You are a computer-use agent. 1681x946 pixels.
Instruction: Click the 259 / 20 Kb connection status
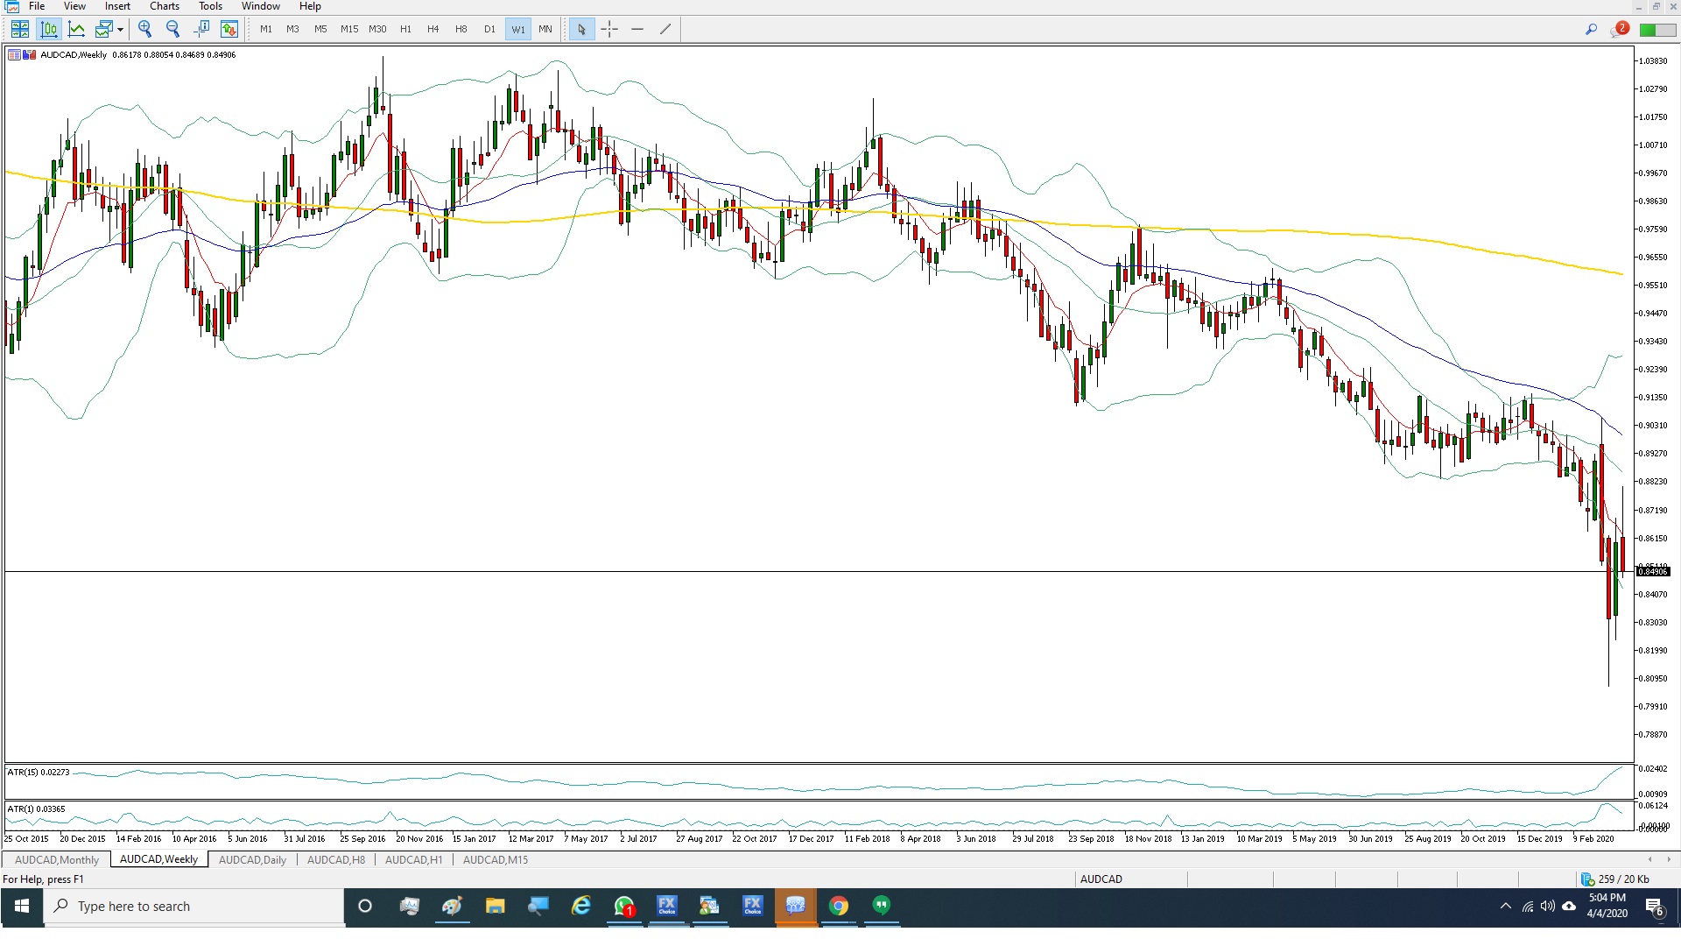[x=1616, y=879]
